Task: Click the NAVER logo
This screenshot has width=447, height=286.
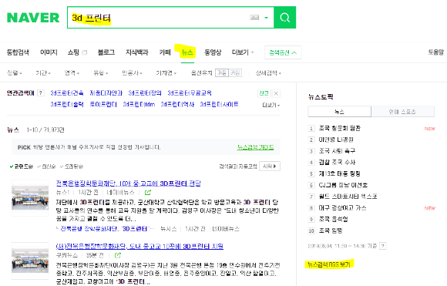Action: click(33, 18)
